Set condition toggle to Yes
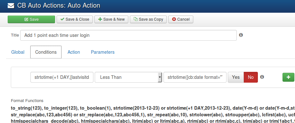The image size is (295, 123). (x=236, y=77)
